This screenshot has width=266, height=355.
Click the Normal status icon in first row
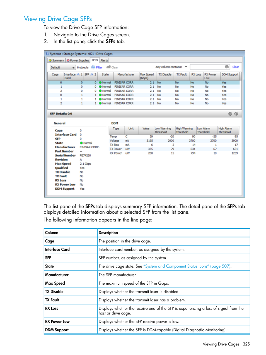point(100,83)
